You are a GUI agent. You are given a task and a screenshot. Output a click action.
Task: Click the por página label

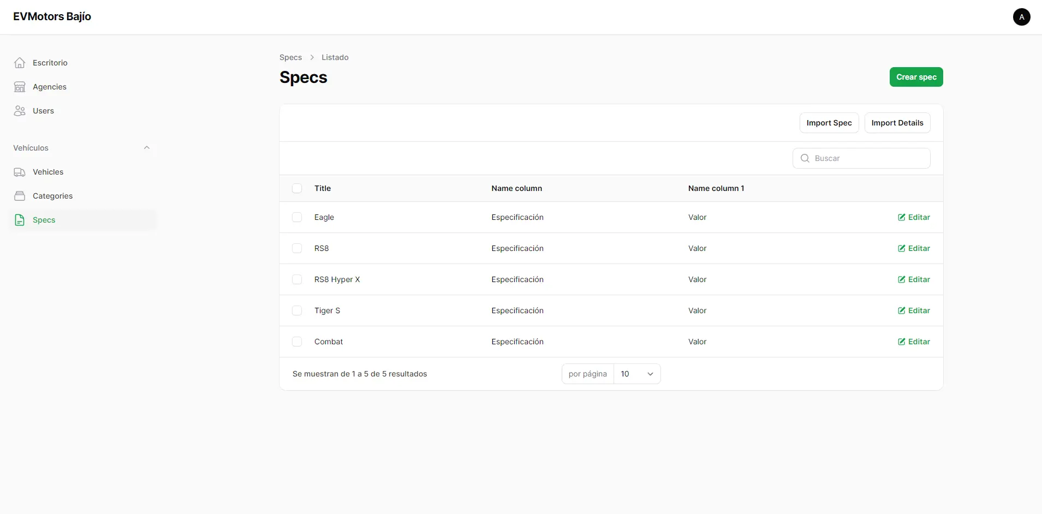click(x=588, y=374)
